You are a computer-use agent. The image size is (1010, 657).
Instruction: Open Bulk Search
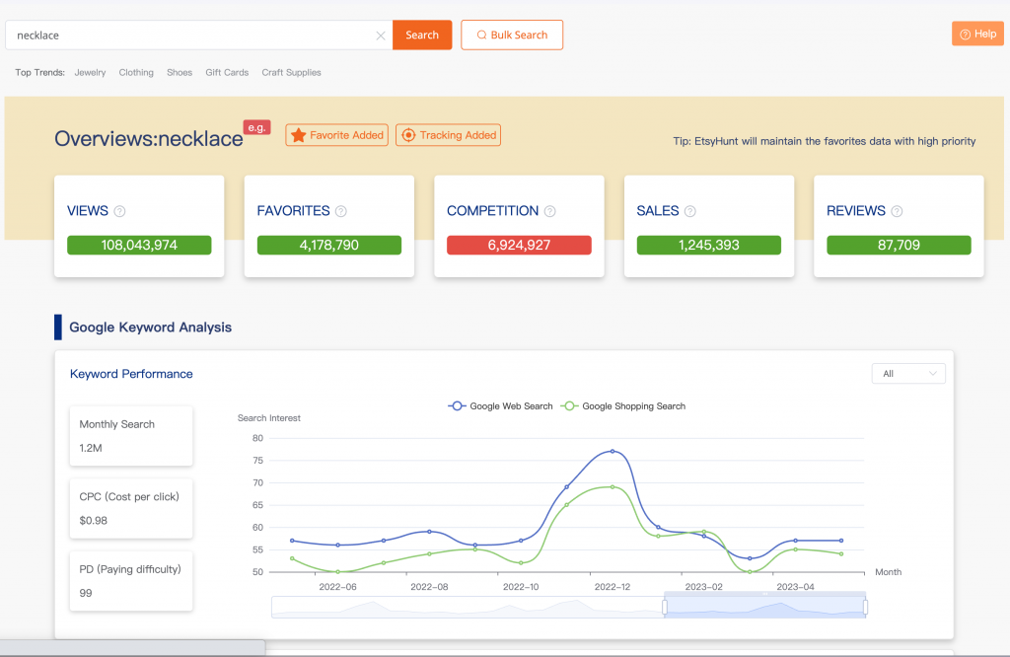tap(512, 36)
